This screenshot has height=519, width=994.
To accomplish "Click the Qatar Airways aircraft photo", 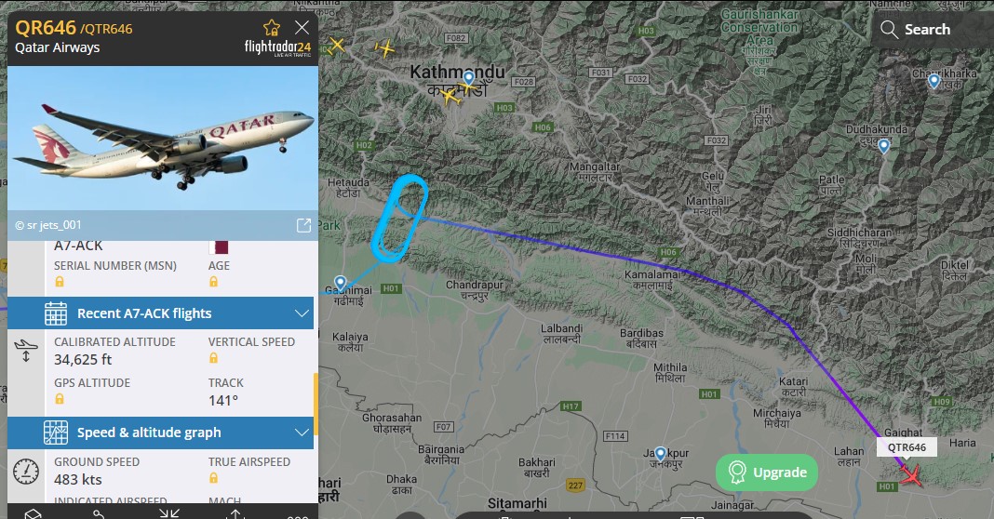I will pyautogui.click(x=162, y=139).
